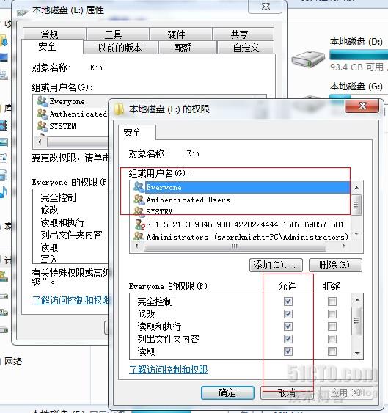Check Deny checkbox for 完全控制
Screen dimensions: 388x413
332,301
